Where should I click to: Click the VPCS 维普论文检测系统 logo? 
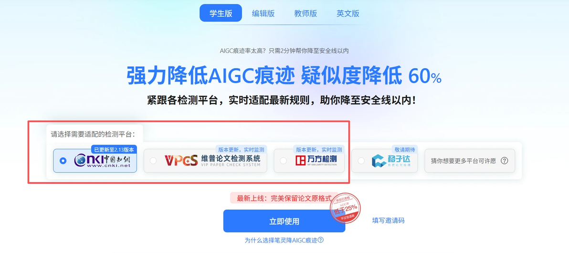(x=212, y=160)
